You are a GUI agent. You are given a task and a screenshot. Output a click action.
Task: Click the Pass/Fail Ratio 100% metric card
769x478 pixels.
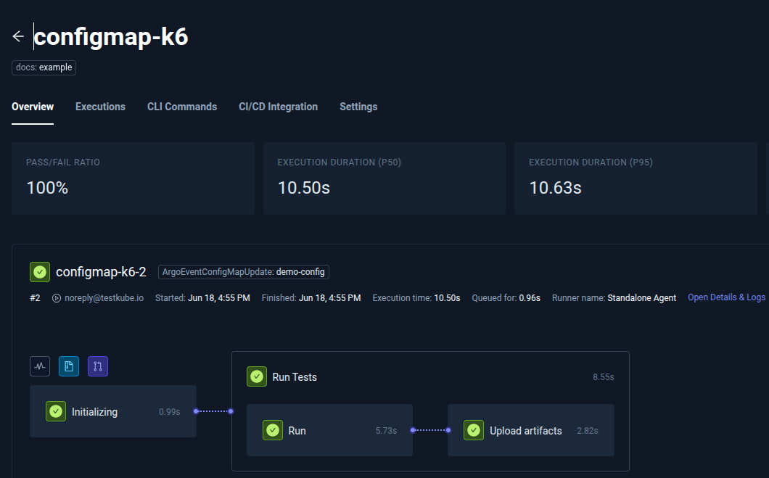tap(133, 178)
